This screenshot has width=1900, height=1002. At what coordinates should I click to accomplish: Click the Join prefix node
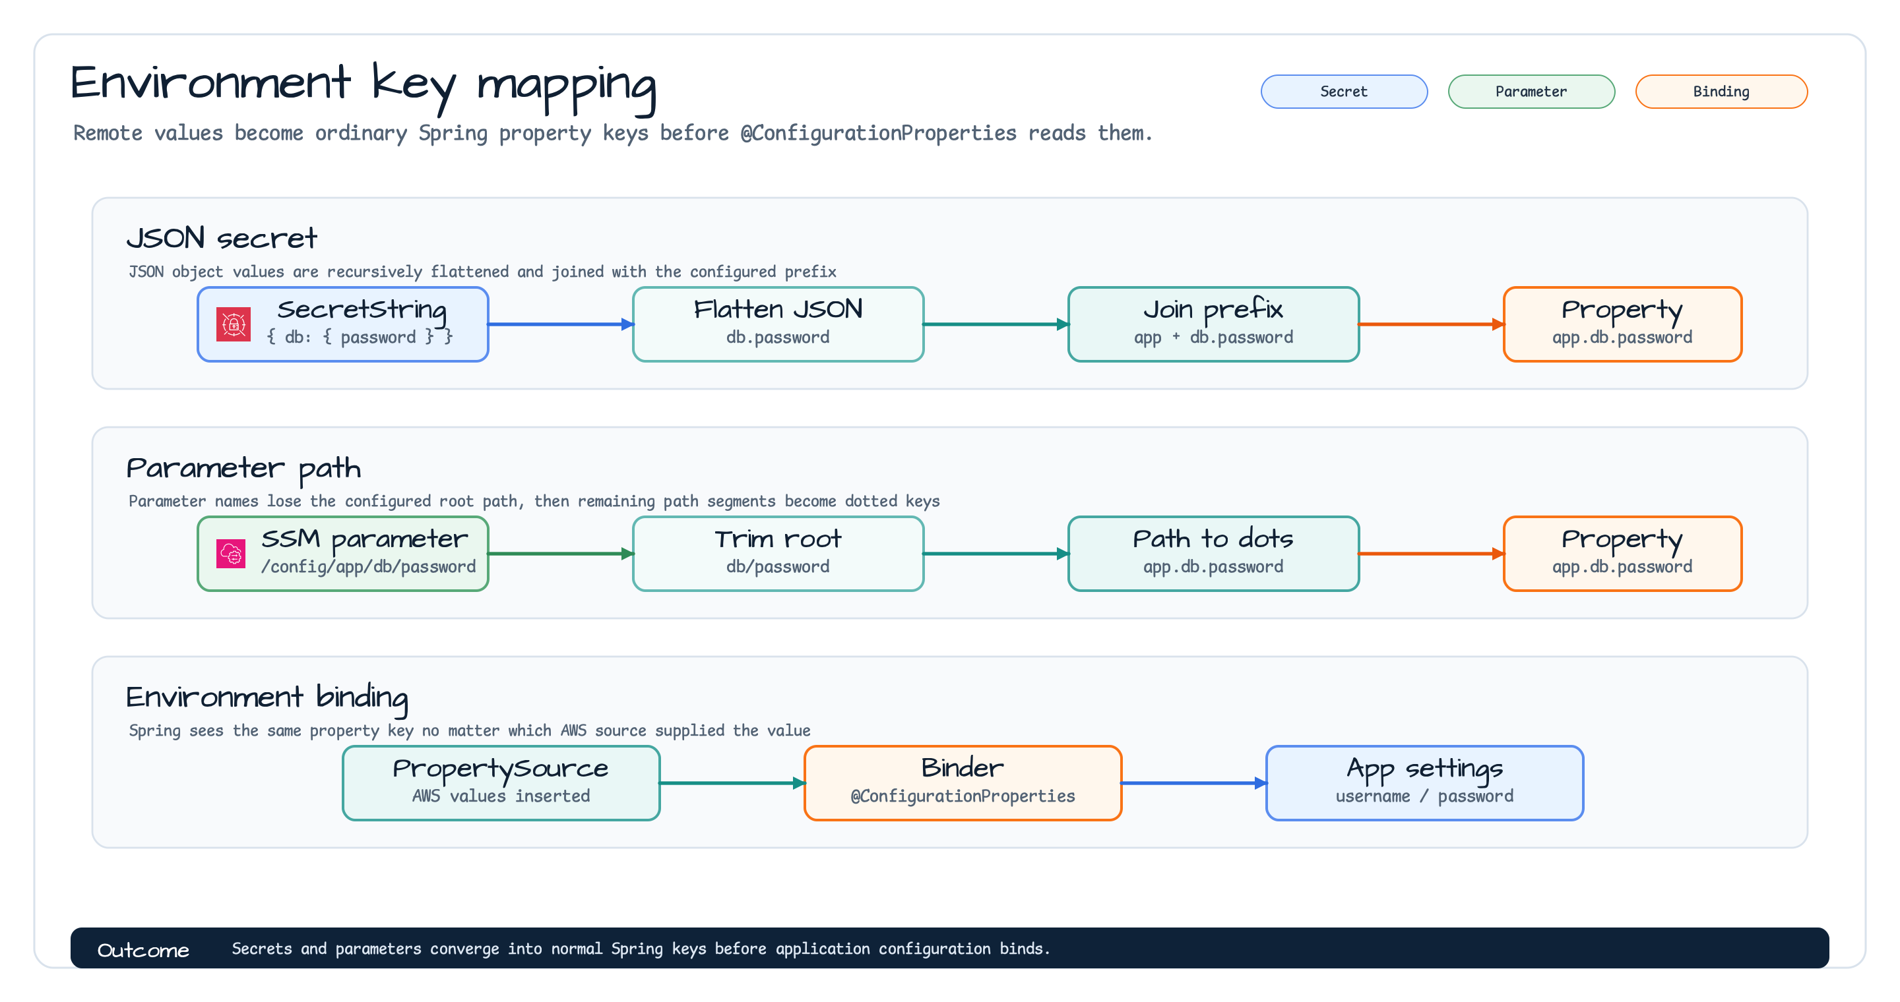(x=1213, y=324)
